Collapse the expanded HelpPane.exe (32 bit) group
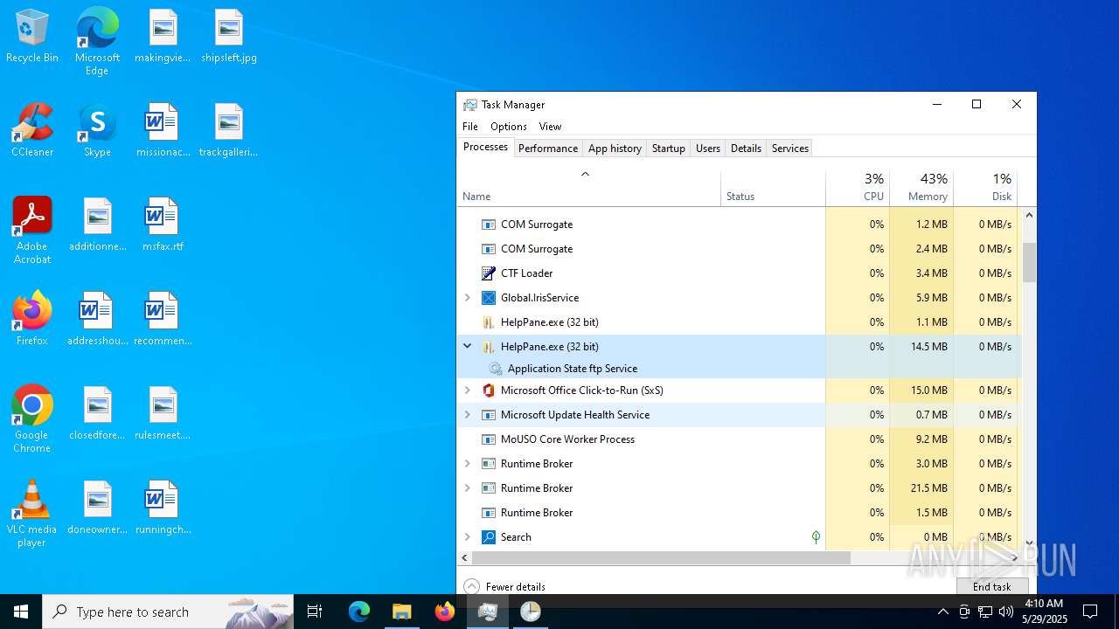This screenshot has height=629, width=1119. [x=468, y=347]
